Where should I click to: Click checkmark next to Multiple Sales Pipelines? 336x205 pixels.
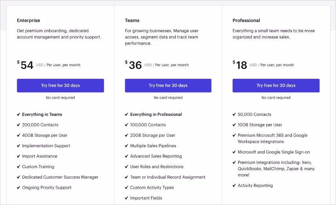[x=126, y=146]
